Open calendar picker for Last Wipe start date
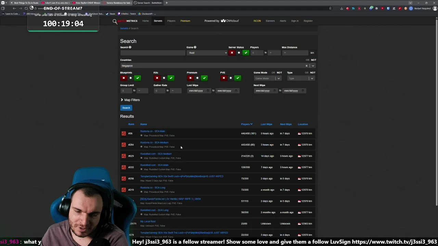The height and width of the screenshot is (246, 438). coord(208,91)
